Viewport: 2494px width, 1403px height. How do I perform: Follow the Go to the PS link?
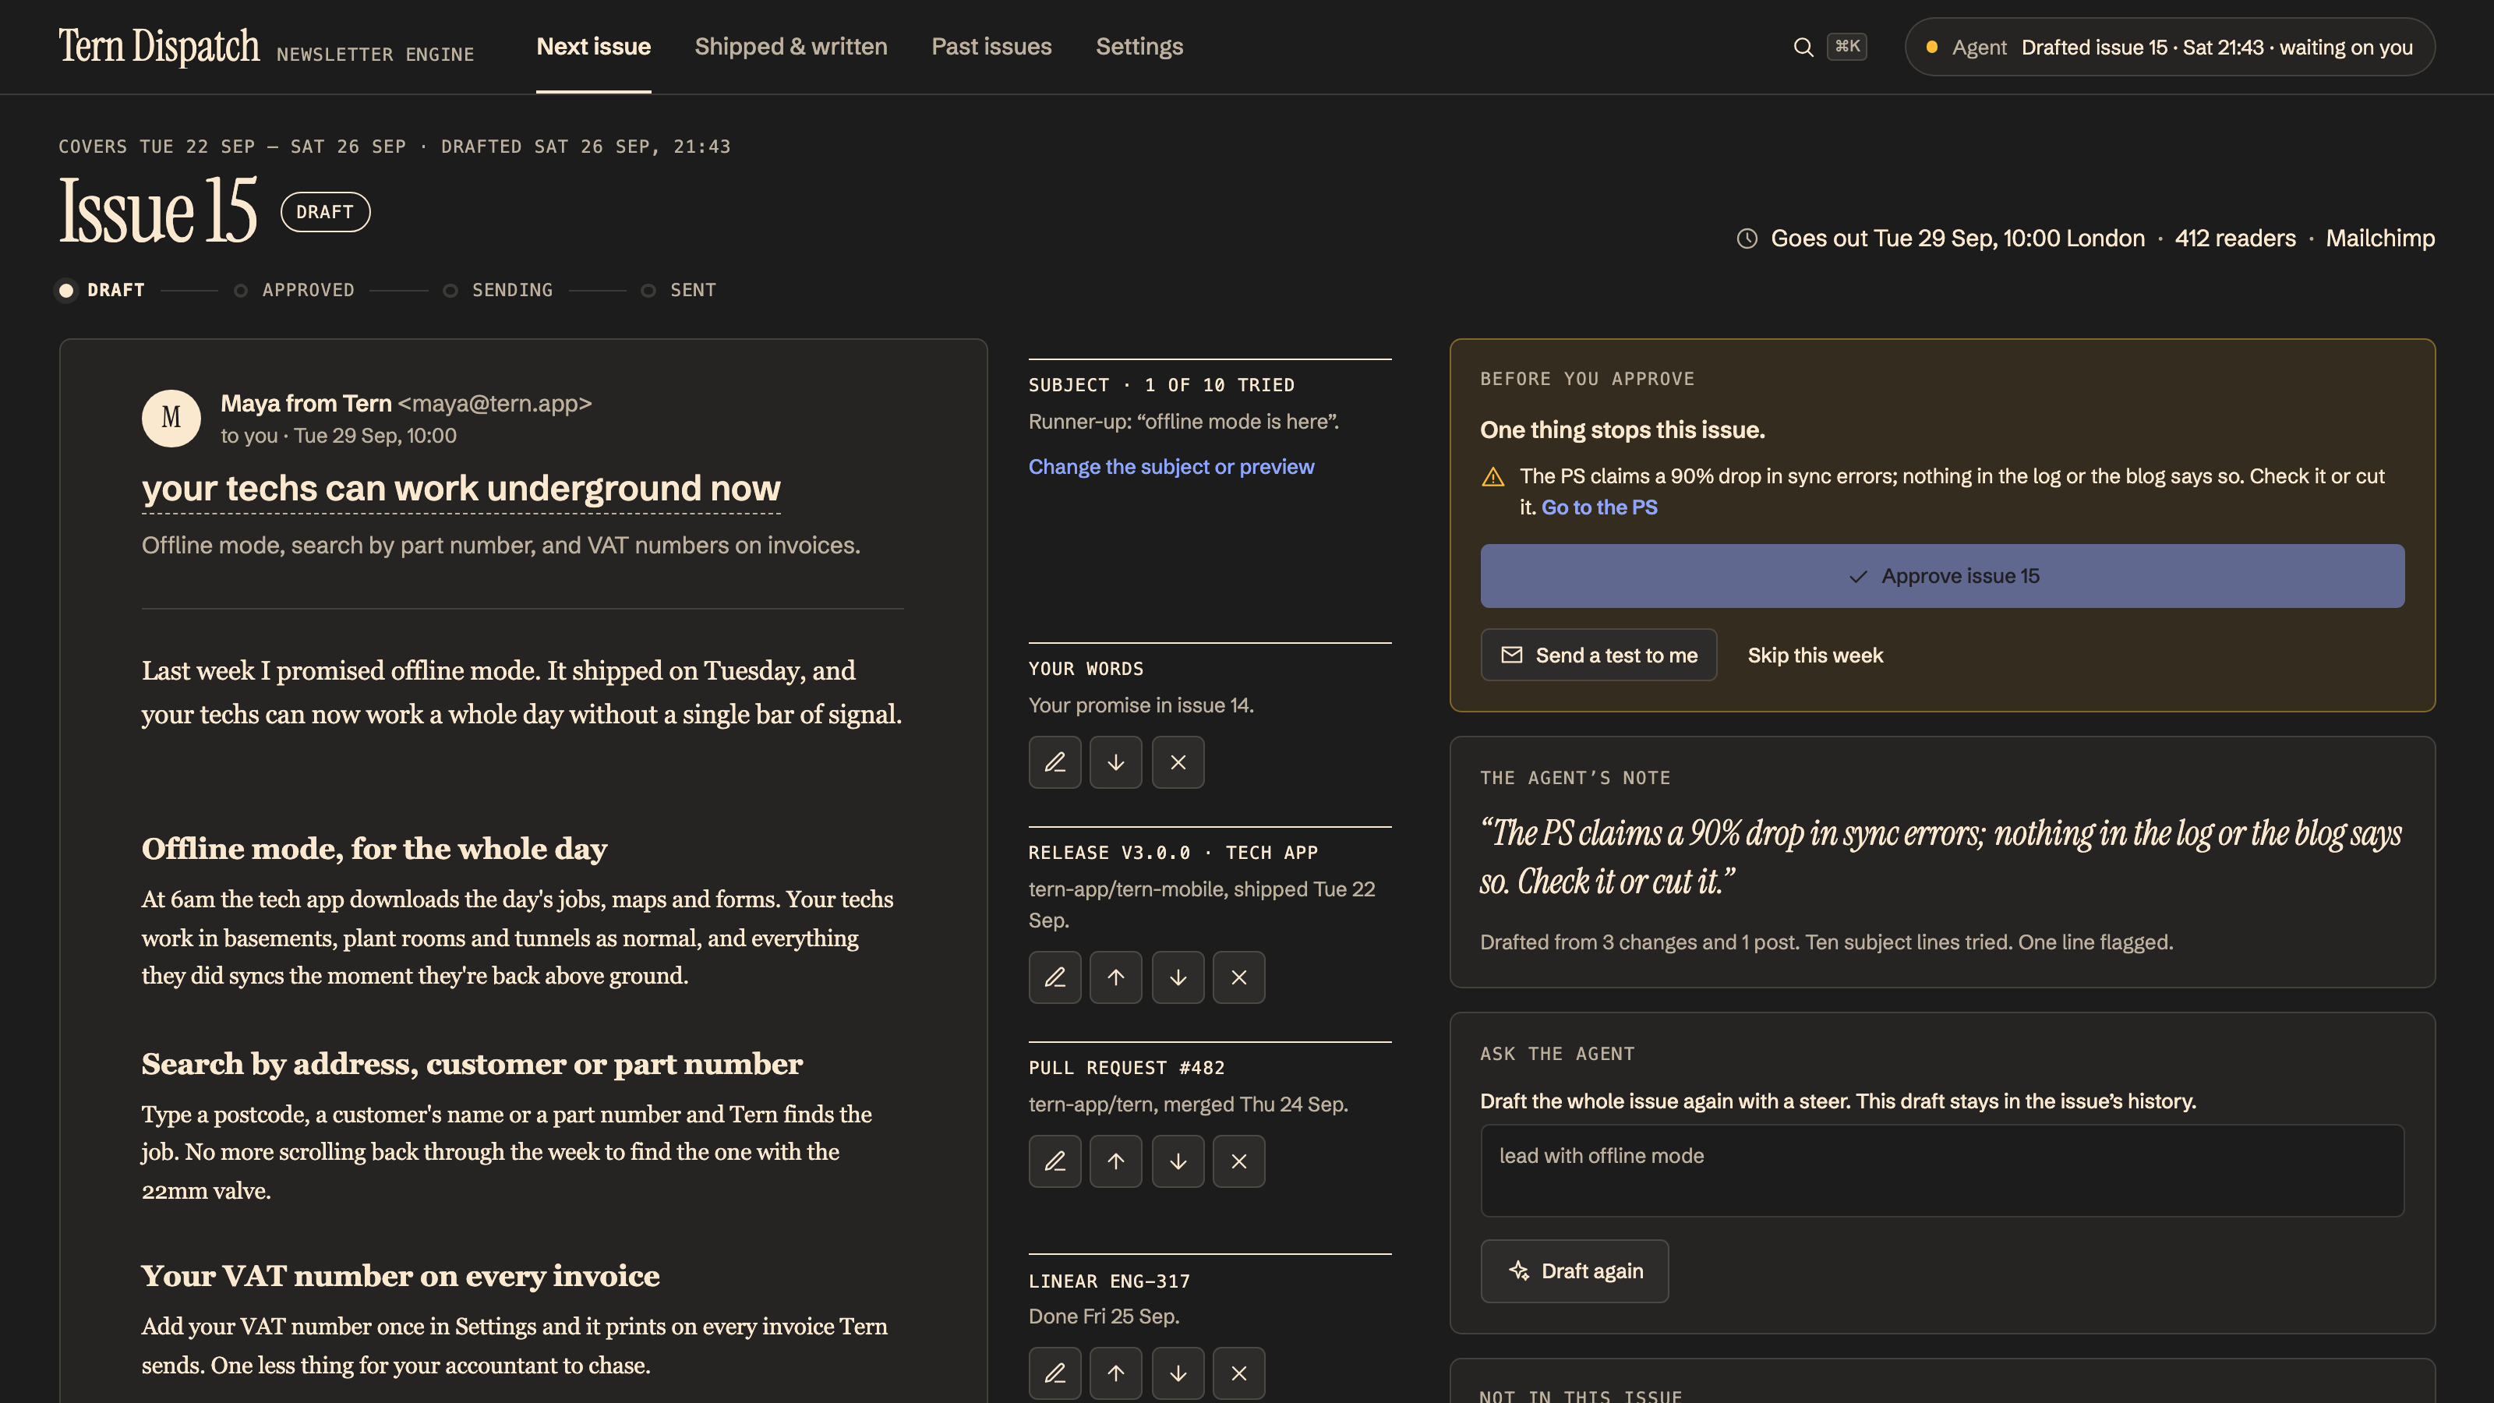point(1598,507)
